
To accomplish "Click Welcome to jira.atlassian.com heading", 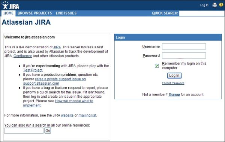I will 30,37.
